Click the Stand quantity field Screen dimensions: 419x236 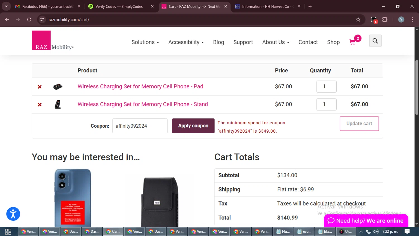point(326,104)
